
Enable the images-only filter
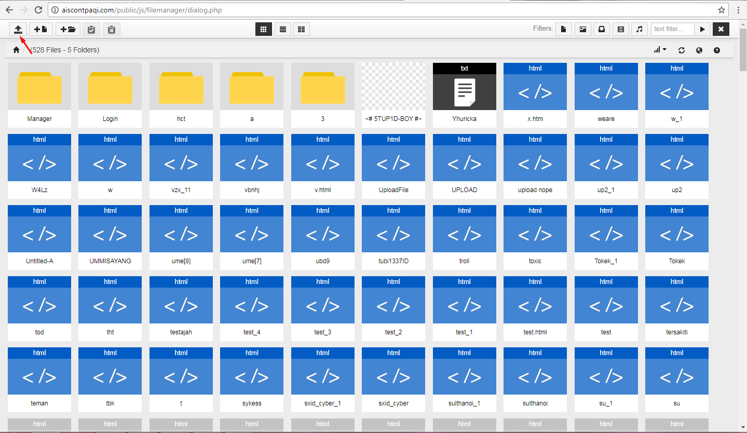pyautogui.click(x=582, y=29)
